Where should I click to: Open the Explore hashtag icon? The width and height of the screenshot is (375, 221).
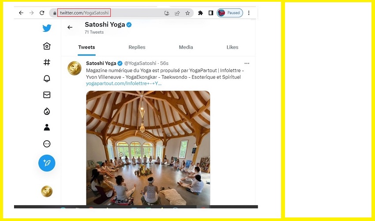(47, 62)
